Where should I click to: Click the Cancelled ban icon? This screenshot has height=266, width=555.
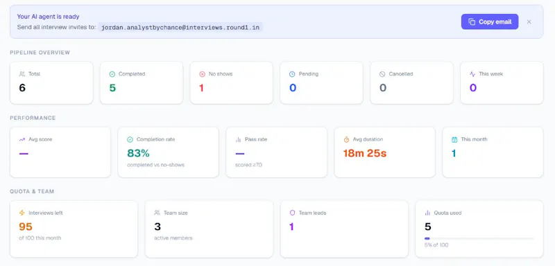[x=382, y=74]
